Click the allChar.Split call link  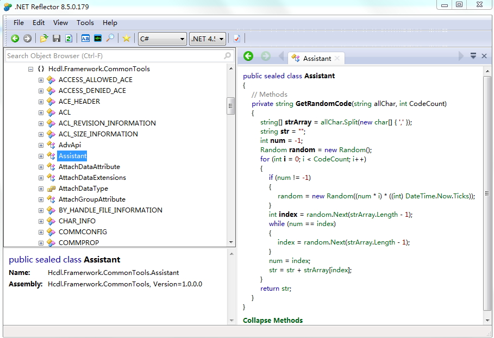(339, 122)
